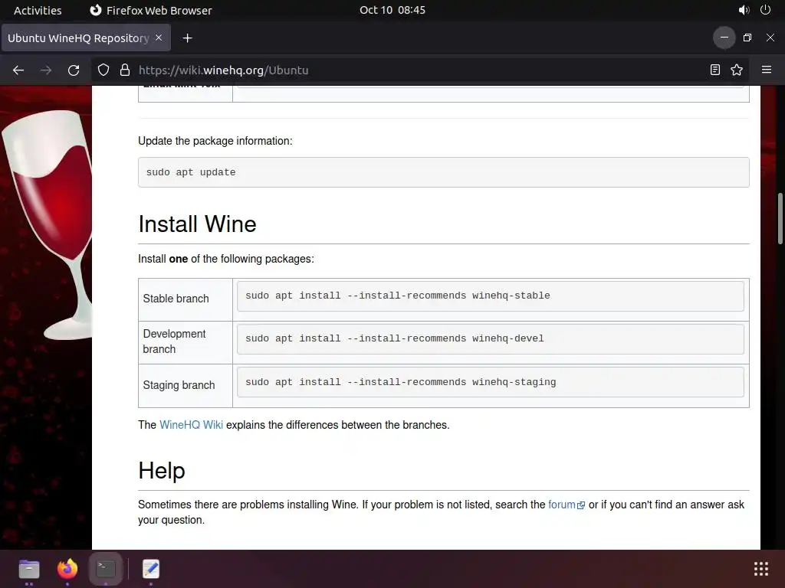
Task: Open the text editor from dock
Action: point(151,569)
